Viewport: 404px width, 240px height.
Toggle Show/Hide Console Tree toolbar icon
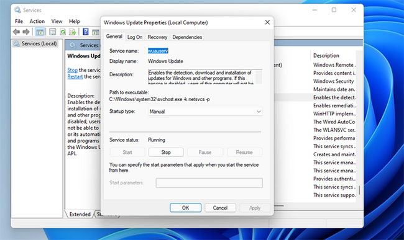click(x=40, y=32)
